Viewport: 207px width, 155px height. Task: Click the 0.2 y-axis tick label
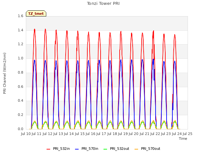pyautogui.click(x=20, y=115)
